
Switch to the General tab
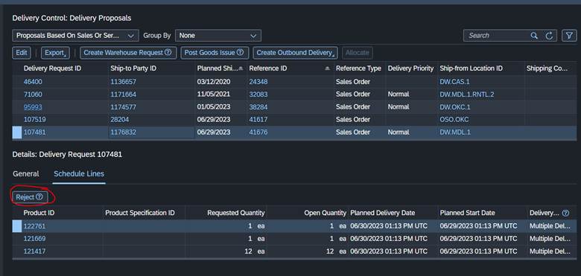click(x=26, y=174)
